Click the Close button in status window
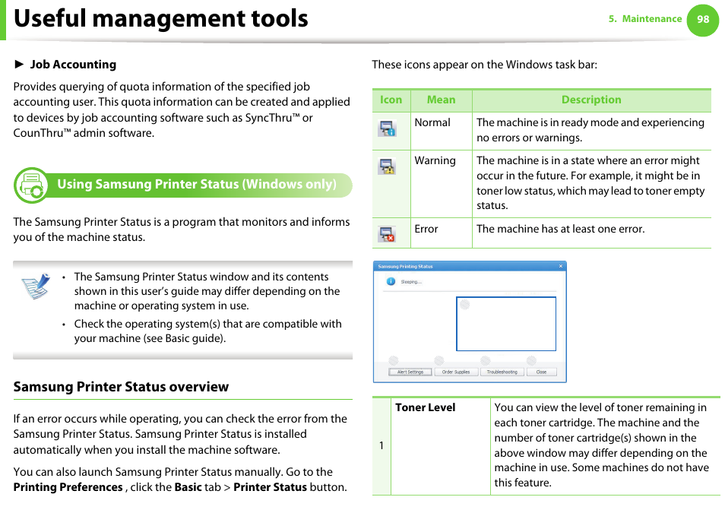Viewport: 725px width, 513px height. (541, 372)
